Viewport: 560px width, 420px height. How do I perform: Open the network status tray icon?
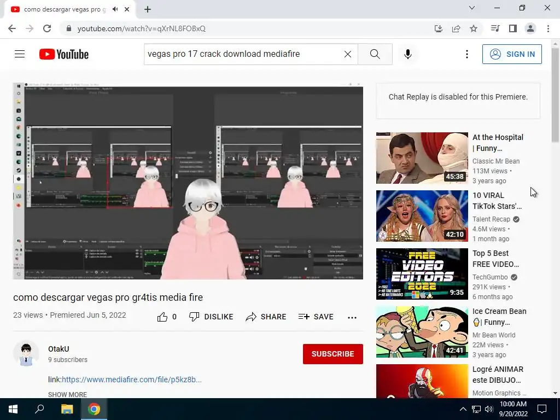476,409
